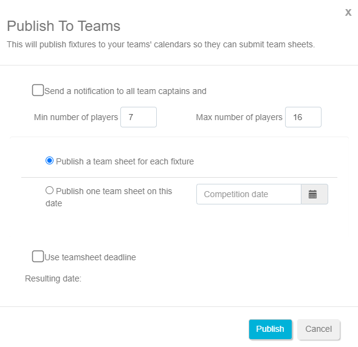Screen dimensions: 358x347
Task: Confirm with the Publish button
Action: (270, 329)
